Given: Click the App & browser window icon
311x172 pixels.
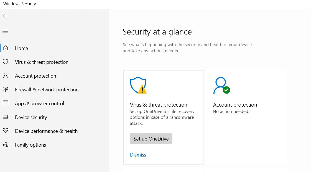Looking at the screenshot, I should pos(5,103).
